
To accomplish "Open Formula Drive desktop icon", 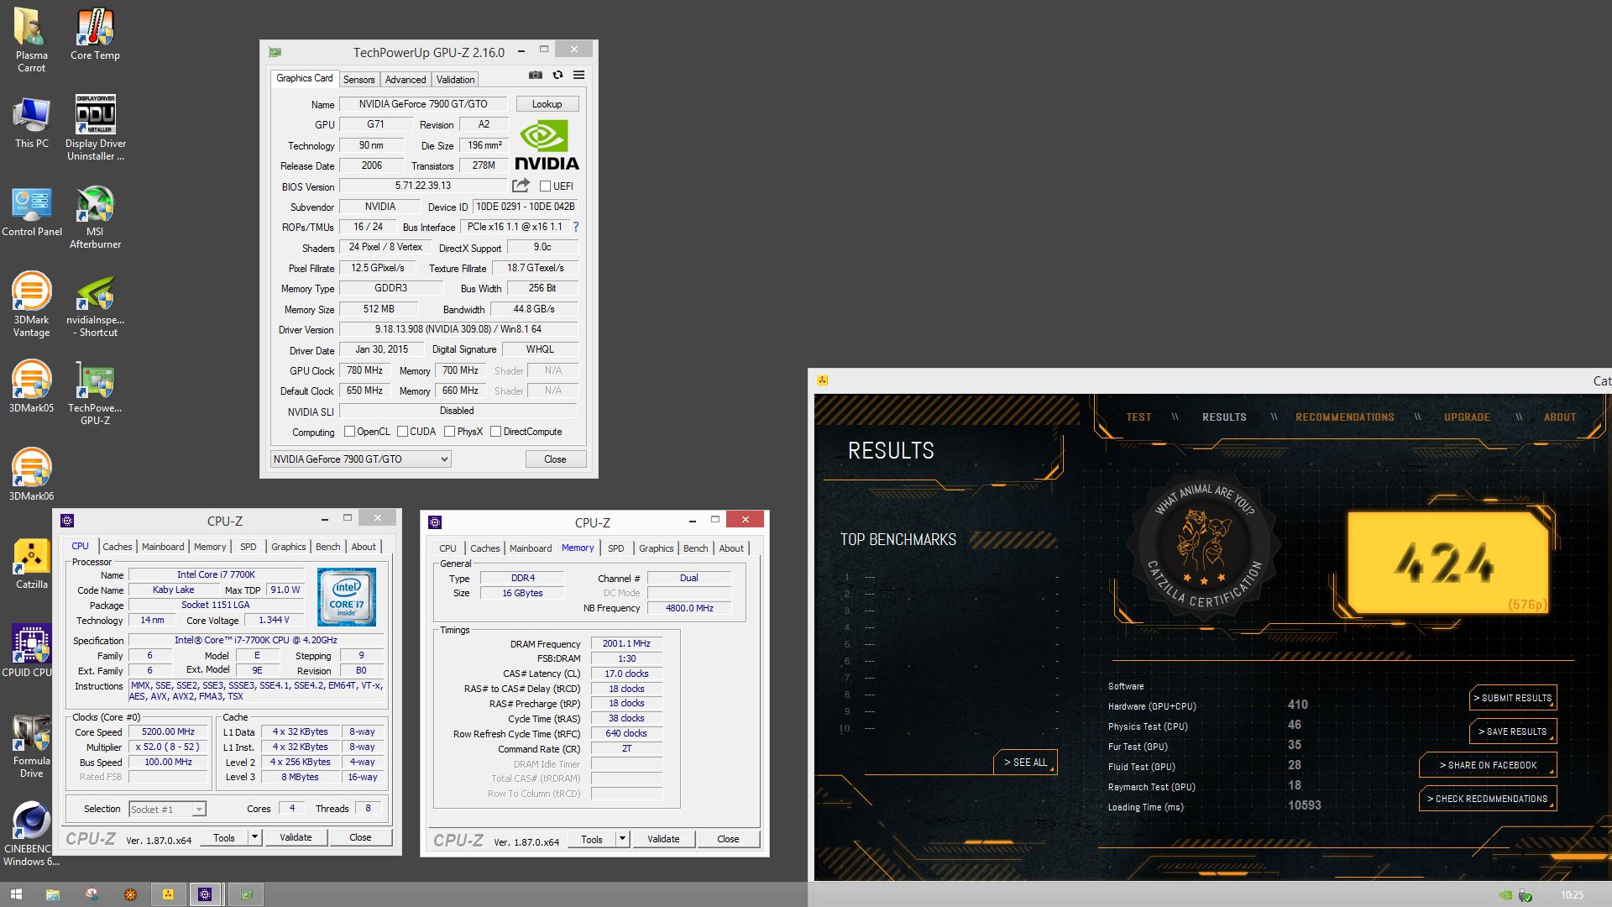I will (x=31, y=746).
